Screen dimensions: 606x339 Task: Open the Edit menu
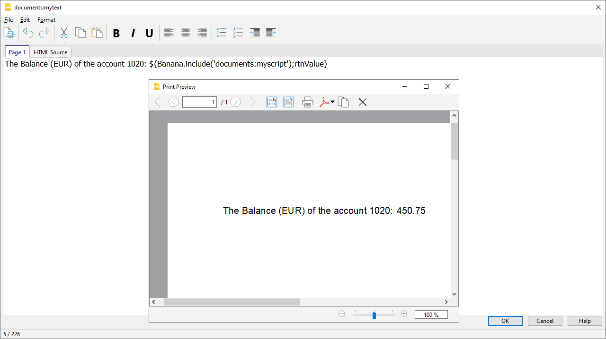click(25, 20)
